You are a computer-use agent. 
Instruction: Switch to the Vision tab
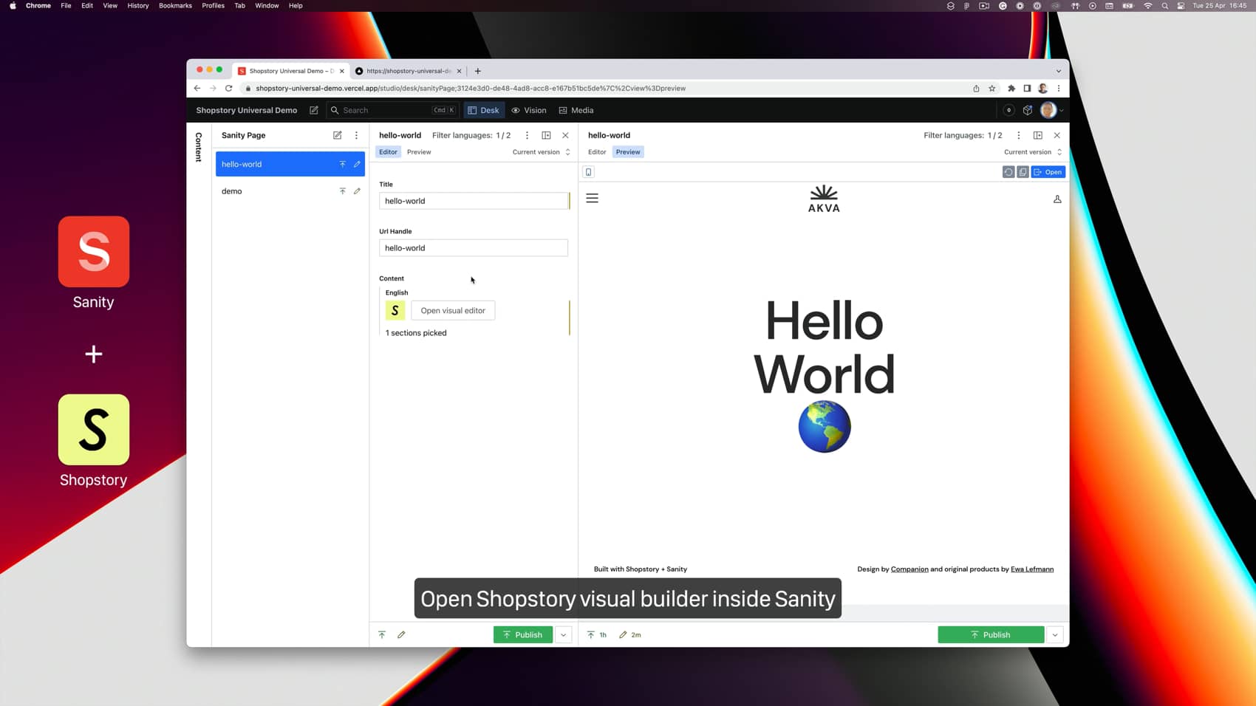529,110
